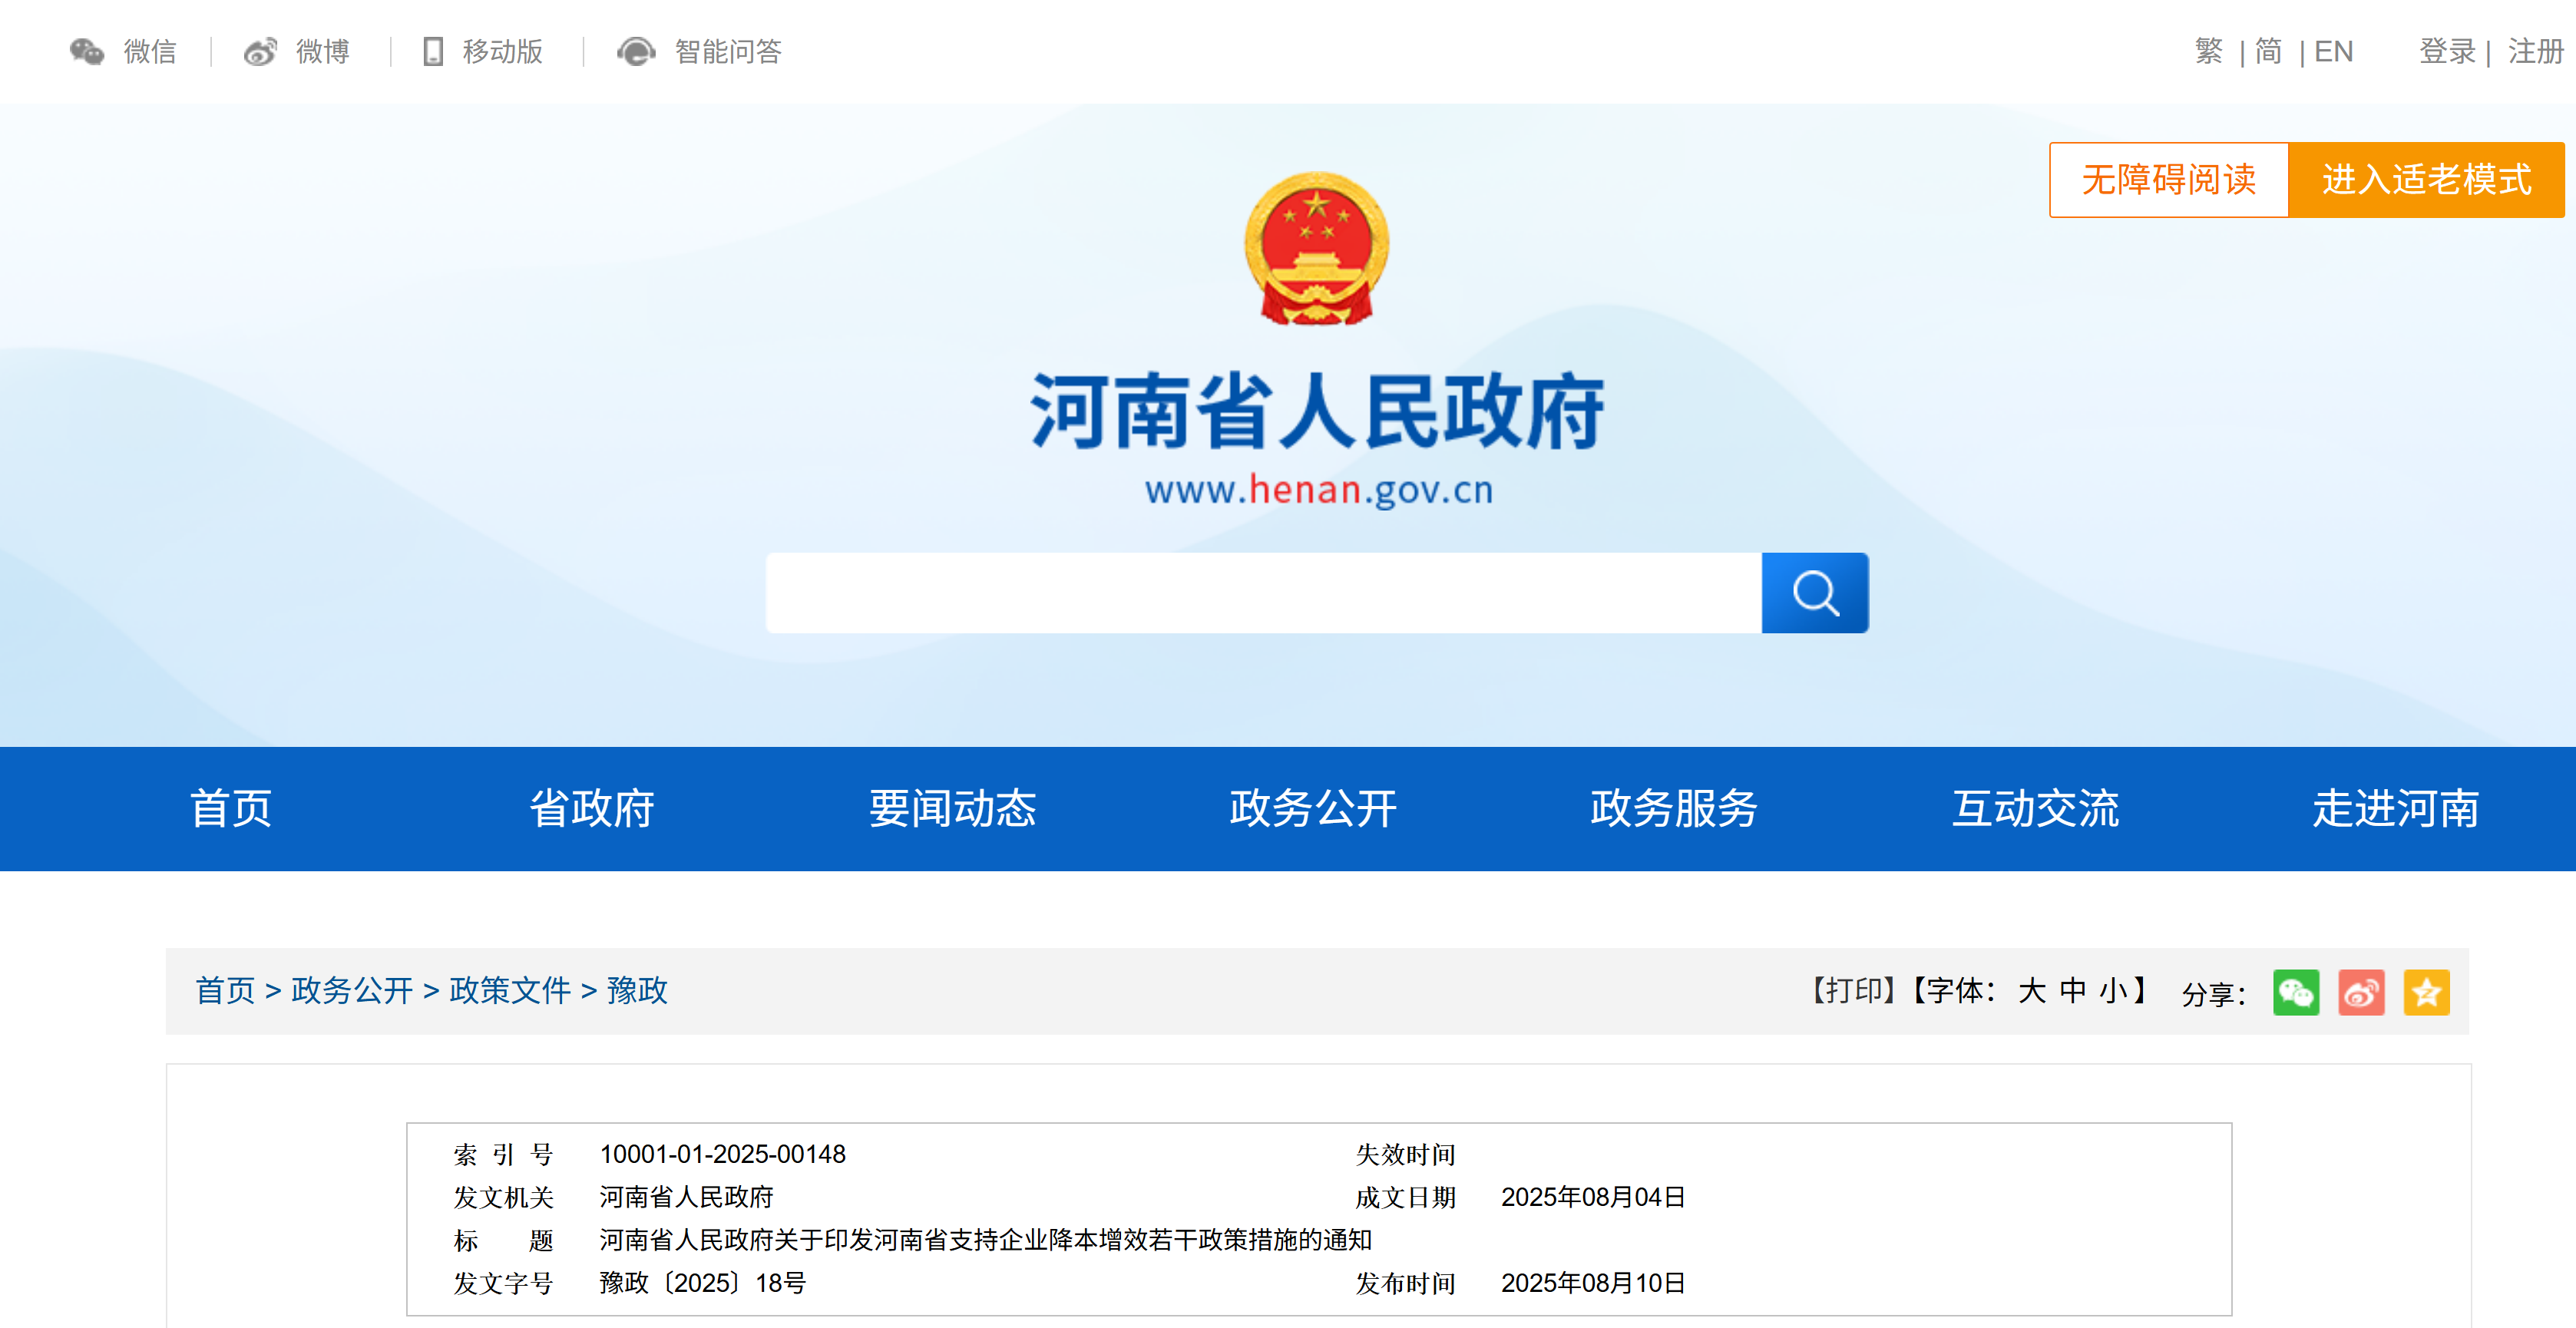This screenshot has height=1328, width=2576.
Task: Enable elderly-friendly mode (进入适老模式)
Action: [2426, 180]
